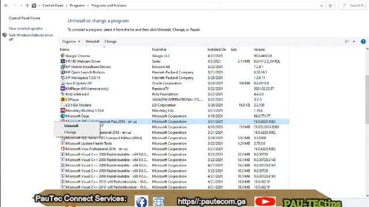Click the Oracle Corporation publisher cell
The width and height of the screenshot is (369, 207).
tap(167, 83)
